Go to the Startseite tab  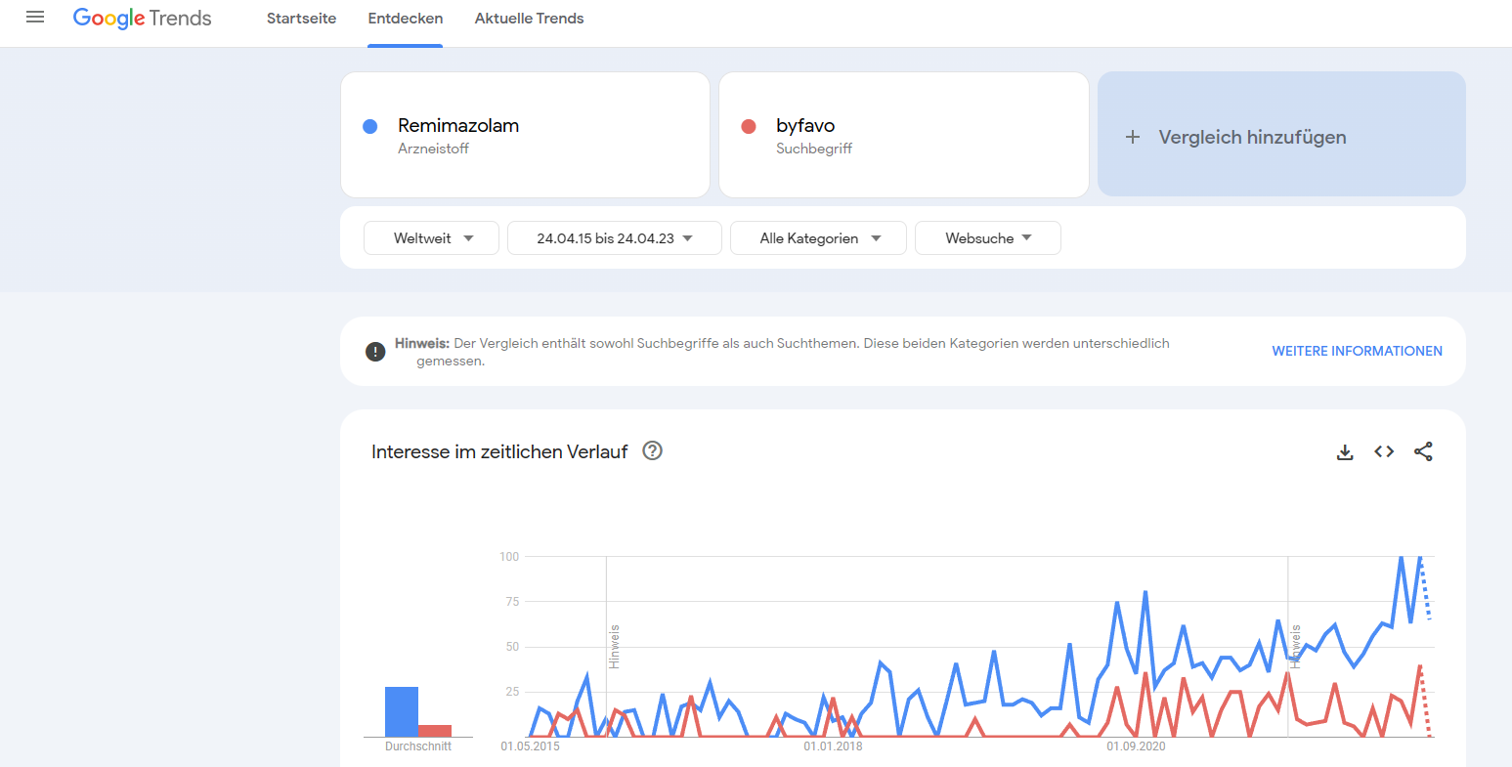tap(301, 19)
